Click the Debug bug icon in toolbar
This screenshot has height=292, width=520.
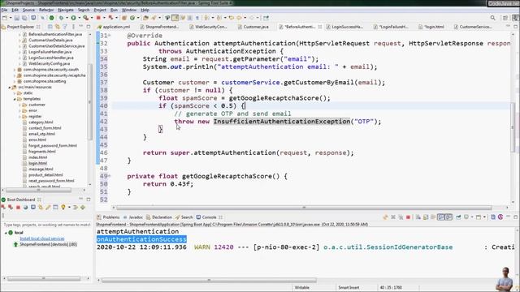[61, 18]
